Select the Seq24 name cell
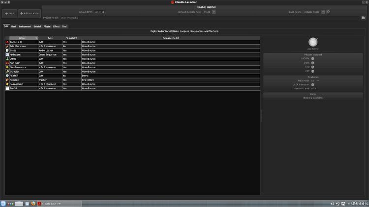This screenshot has width=369, height=207. 24,88
